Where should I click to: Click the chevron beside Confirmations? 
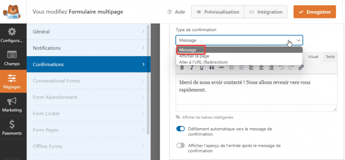144,64
